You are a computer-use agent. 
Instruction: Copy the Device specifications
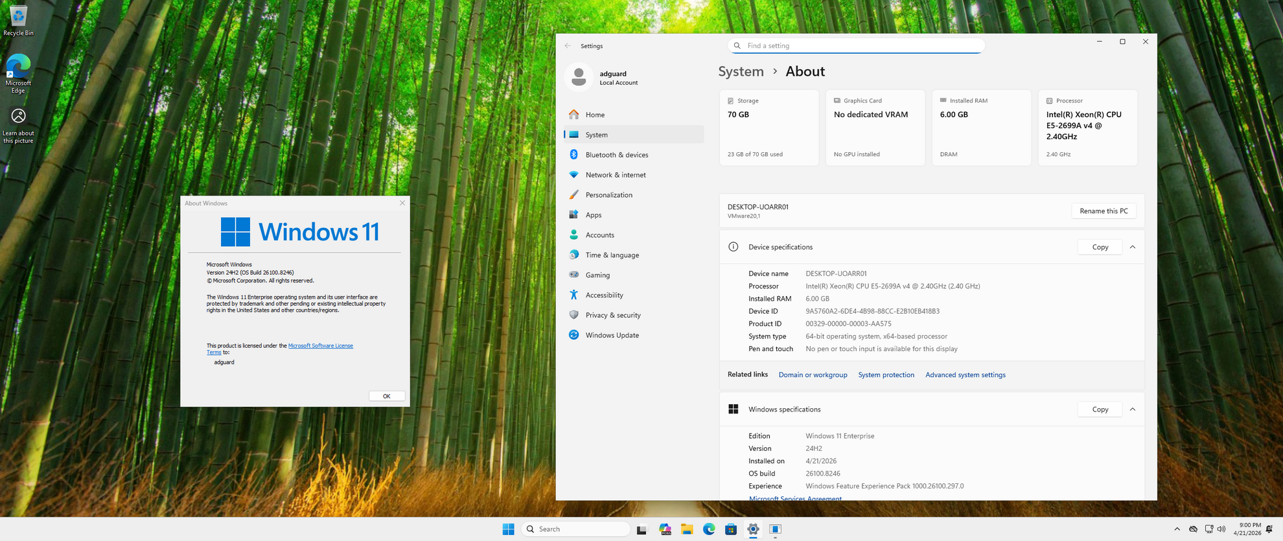pos(1100,247)
